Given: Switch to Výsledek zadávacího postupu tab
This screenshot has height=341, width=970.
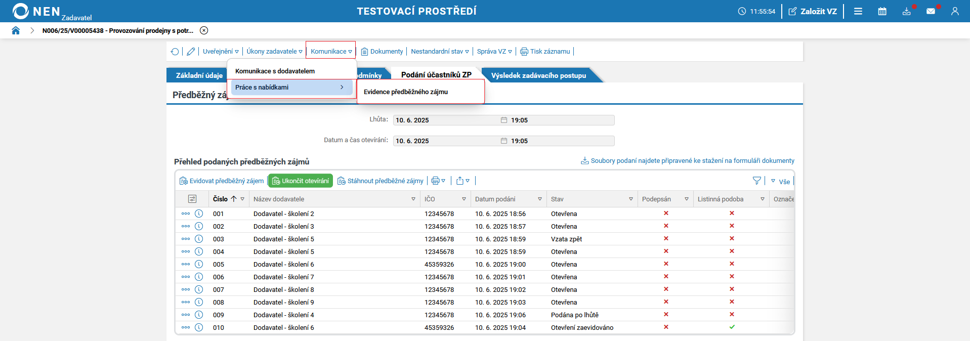Looking at the screenshot, I should click(538, 75).
